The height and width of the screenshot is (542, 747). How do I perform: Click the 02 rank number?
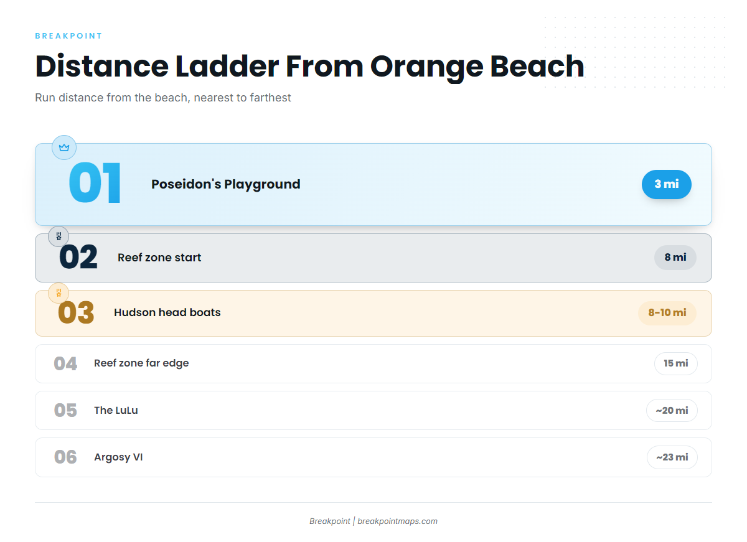tap(78, 258)
